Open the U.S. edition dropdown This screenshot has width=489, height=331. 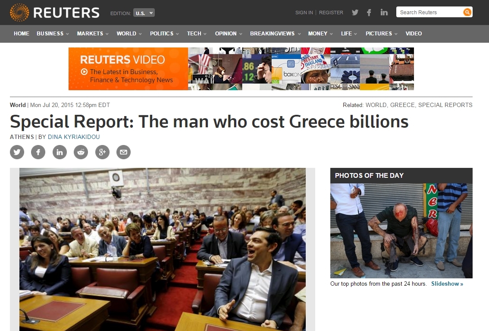(144, 13)
